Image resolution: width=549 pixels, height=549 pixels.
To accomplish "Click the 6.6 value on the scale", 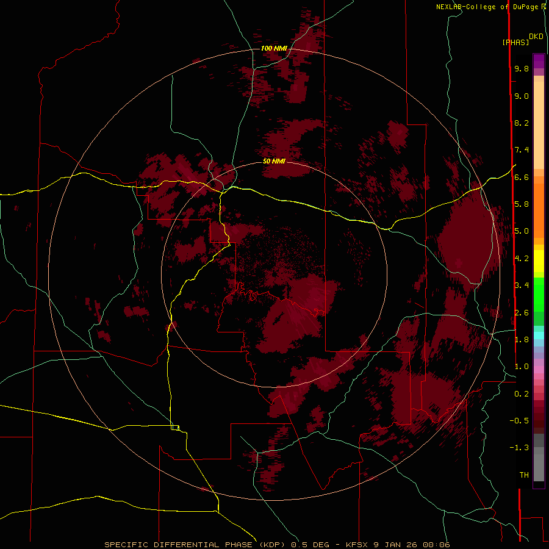I will [x=522, y=177].
